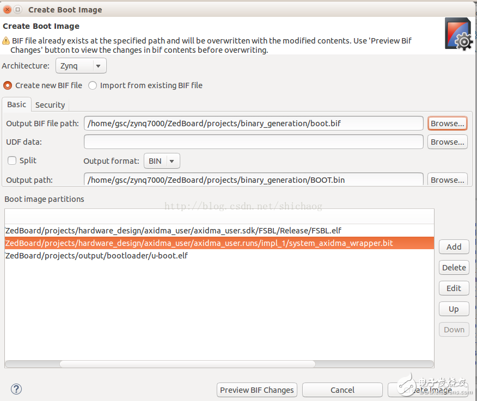Click the boot image wizard icon

(458, 34)
